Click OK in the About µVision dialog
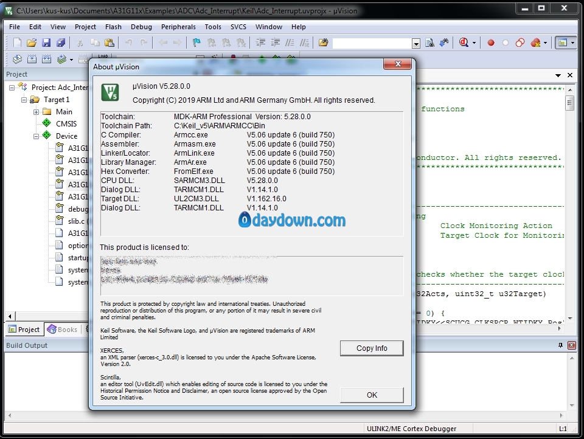This screenshot has height=439, width=584. (x=372, y=395)
